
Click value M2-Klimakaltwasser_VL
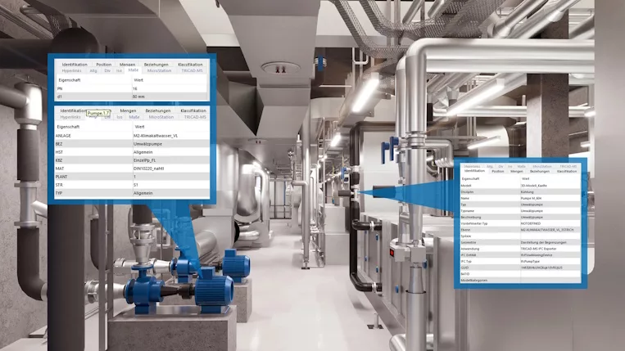coord(156,136)
